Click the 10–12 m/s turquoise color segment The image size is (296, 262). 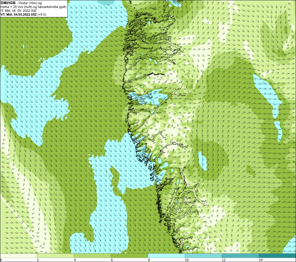tap(204, 256)
